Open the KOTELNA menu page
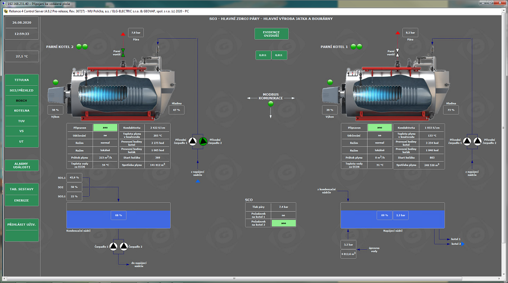The height and width of the screenshot is (283, 508). click(x=22, y=111)
